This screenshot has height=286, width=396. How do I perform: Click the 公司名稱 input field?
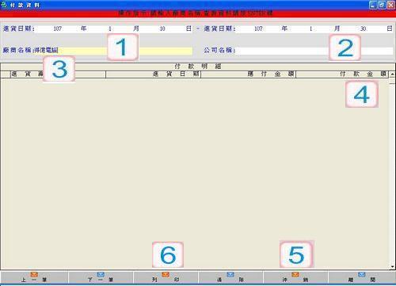(x=314, y=51)
